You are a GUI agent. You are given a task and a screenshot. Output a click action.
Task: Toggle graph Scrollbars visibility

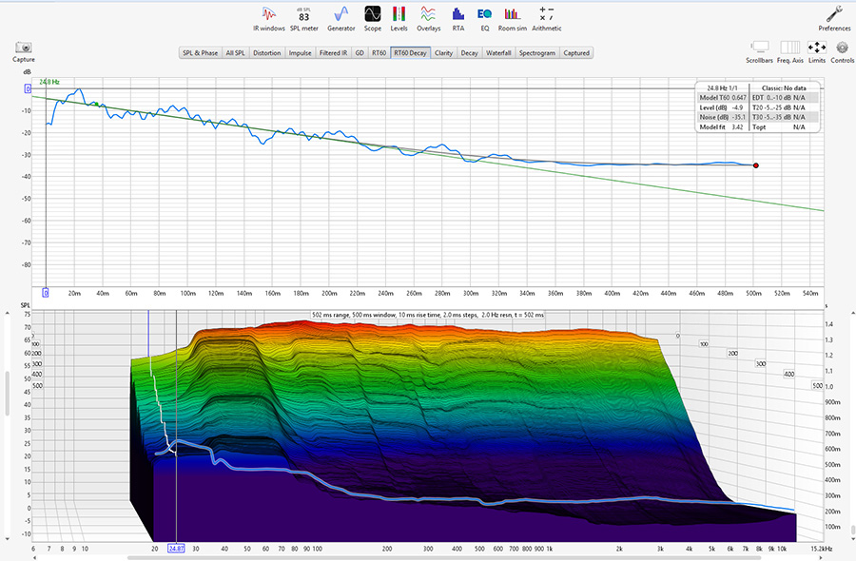[x=759, y=49]
